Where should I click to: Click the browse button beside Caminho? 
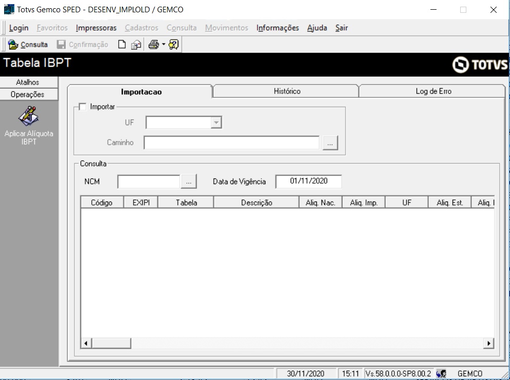(330, 143)
